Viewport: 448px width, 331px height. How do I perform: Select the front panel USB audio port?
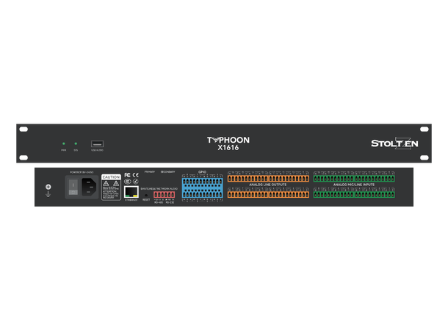pyautogui.click(x=97, y=144)
